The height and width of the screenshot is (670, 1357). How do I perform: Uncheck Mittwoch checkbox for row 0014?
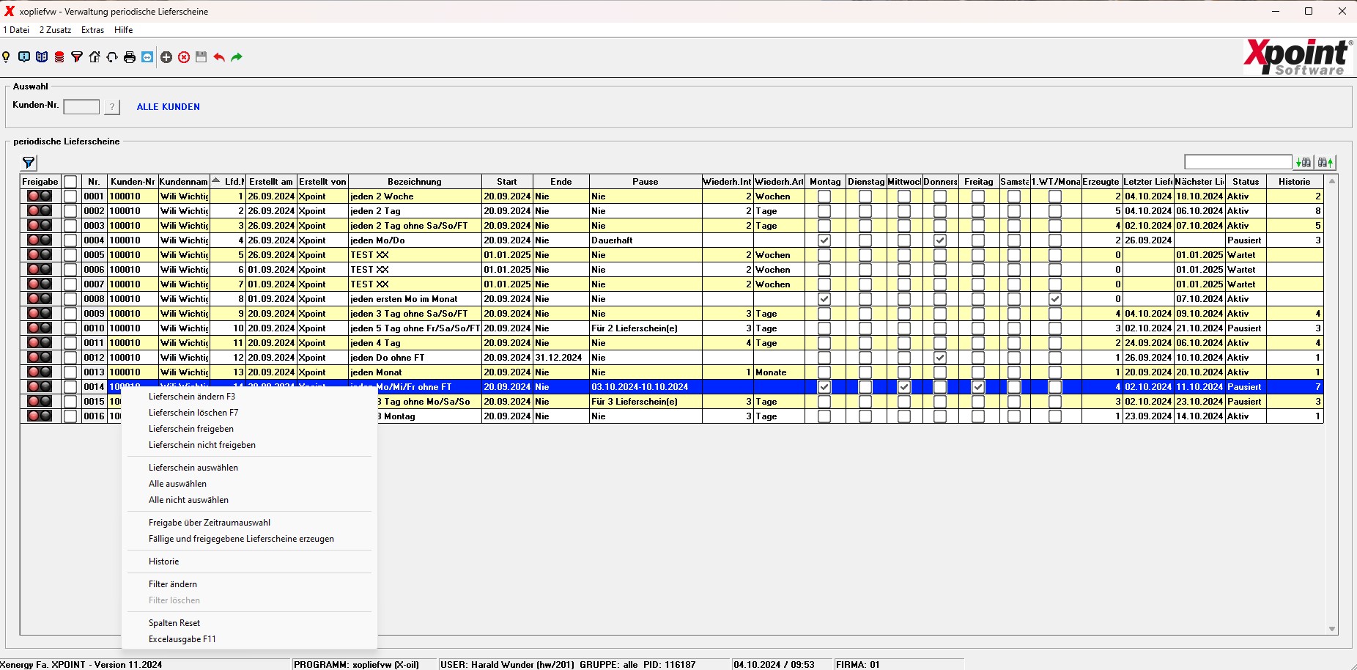pyautogui.click(x=904, y=387)
